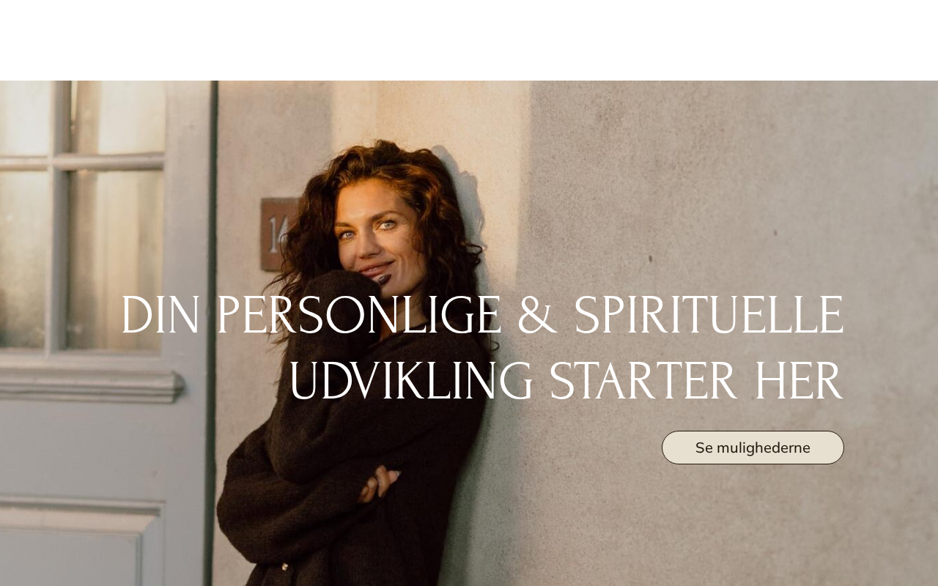
Task: Click the "Se mulighederne" button
Action: [753, 448]
